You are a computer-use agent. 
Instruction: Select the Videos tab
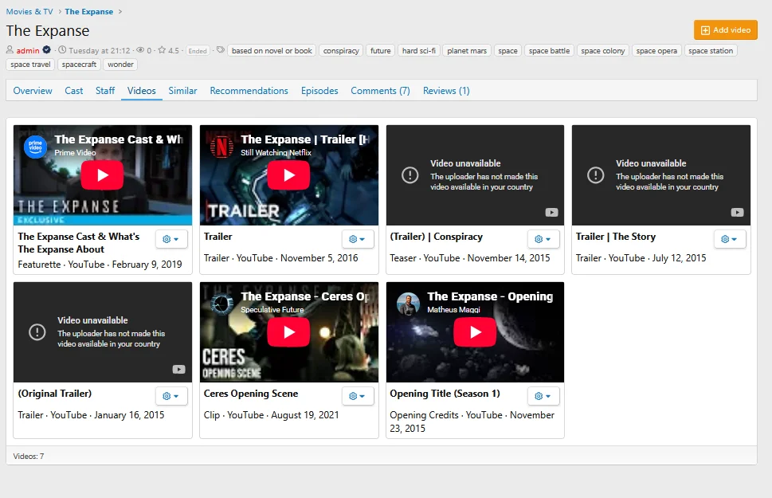[x=141, y=91]
